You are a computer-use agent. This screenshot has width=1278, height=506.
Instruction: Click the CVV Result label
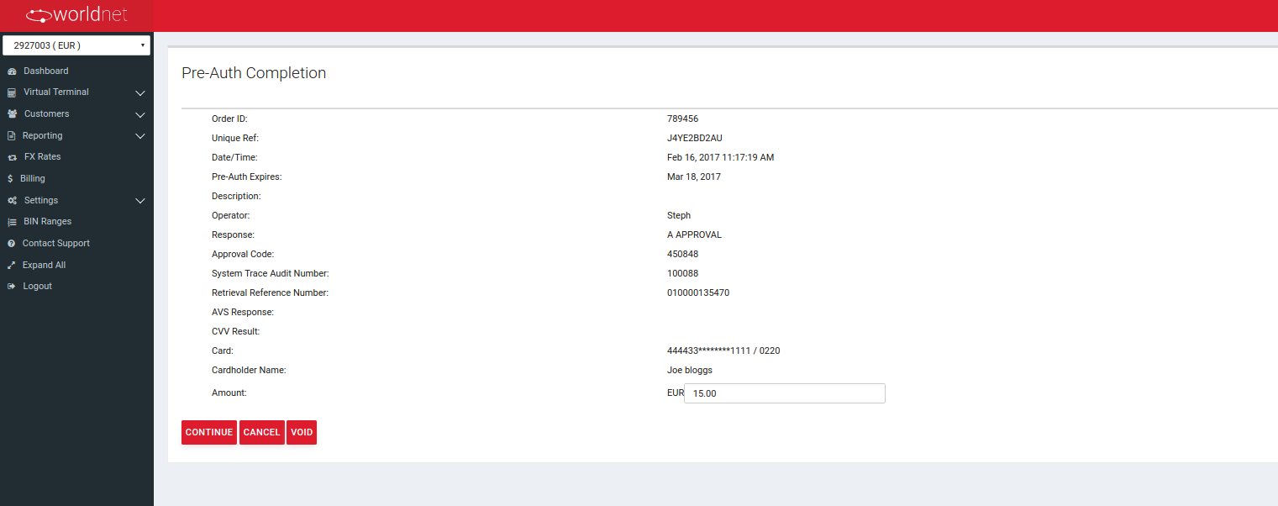click(x=235, y=331)
